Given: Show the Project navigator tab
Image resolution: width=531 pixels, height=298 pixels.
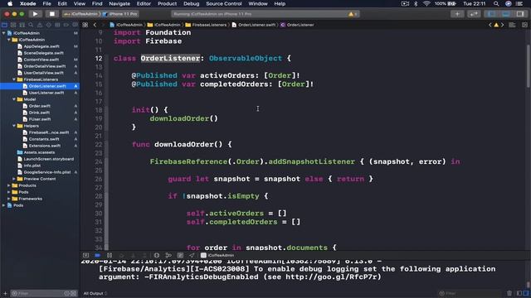Looking at the screenshot, I should coord(4,25).
